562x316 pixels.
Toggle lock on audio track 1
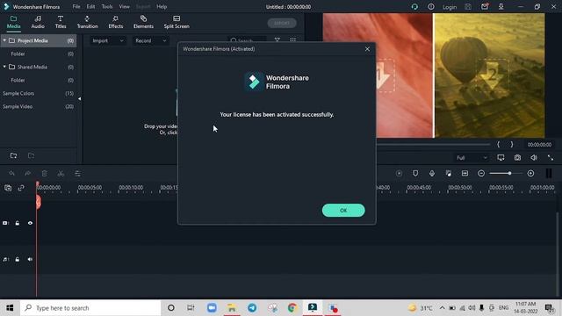(x=18, y=259)
